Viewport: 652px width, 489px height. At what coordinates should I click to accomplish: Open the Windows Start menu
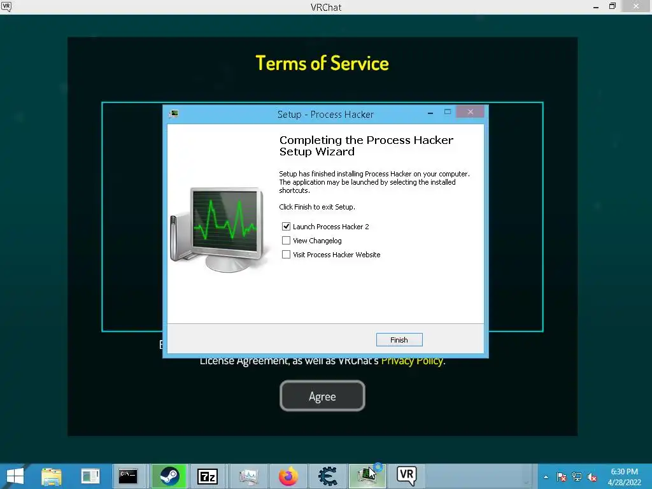pyautogui.click(x=15, y=476)
